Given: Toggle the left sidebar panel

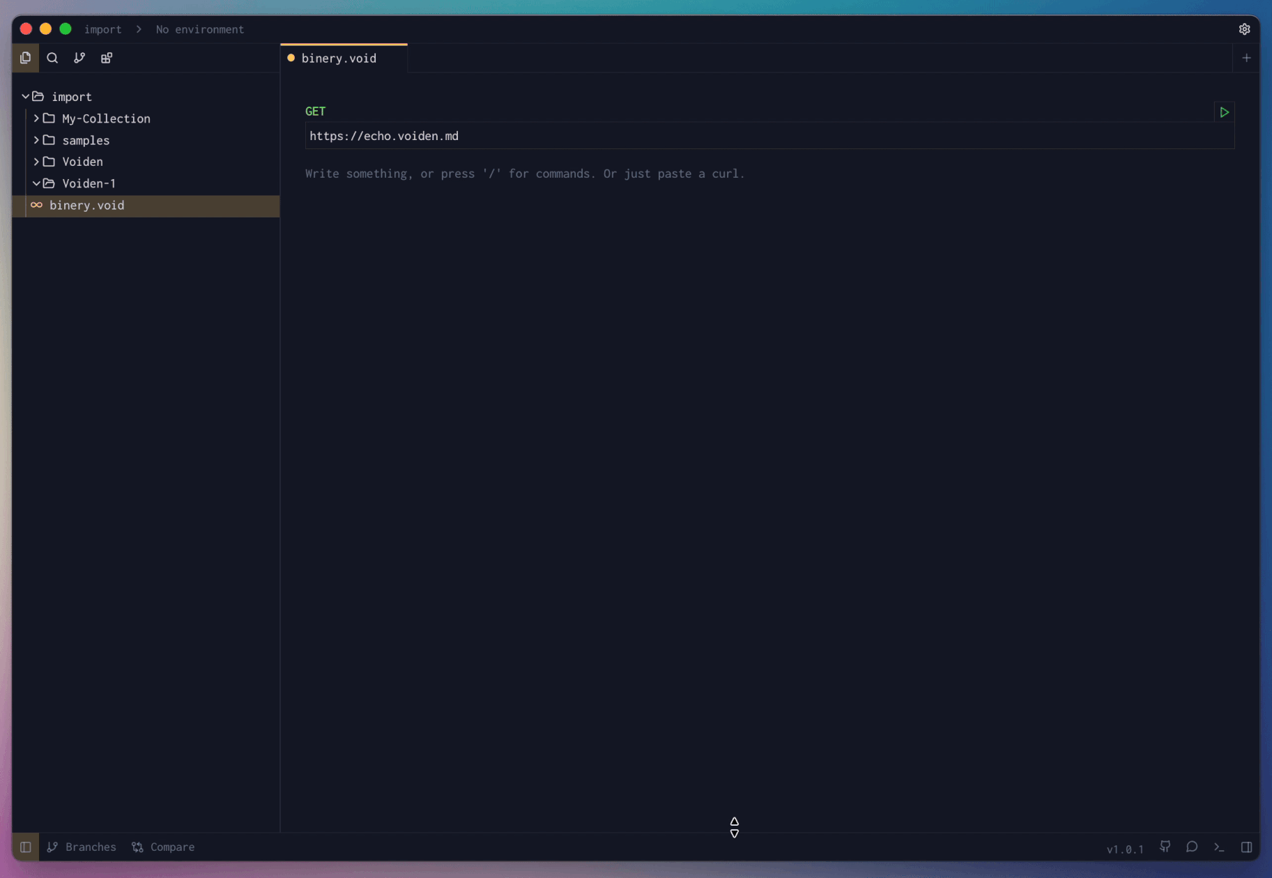Looking at the screenshot, I should 26,847.
